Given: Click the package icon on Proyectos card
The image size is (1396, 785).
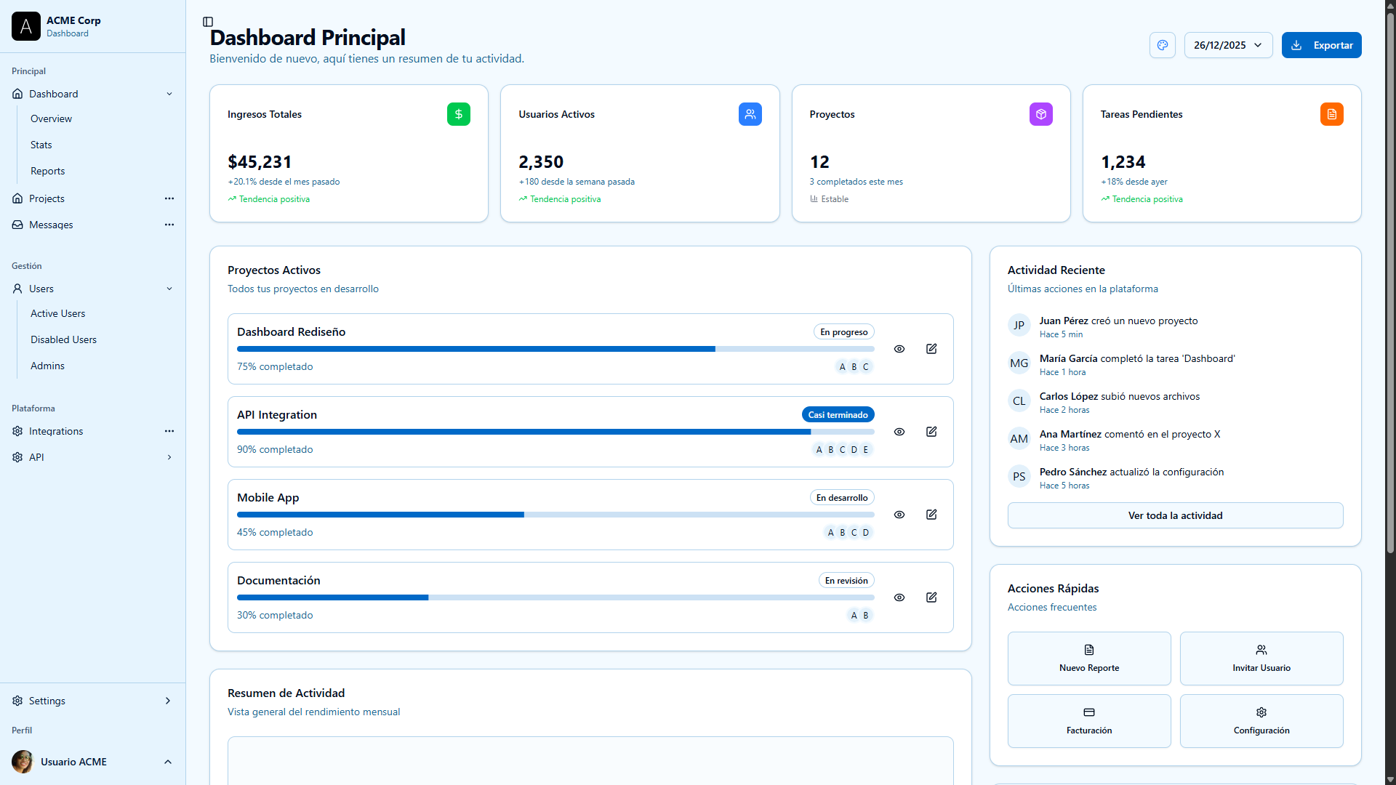Looking at the screenshot, I should point(1040,114).
